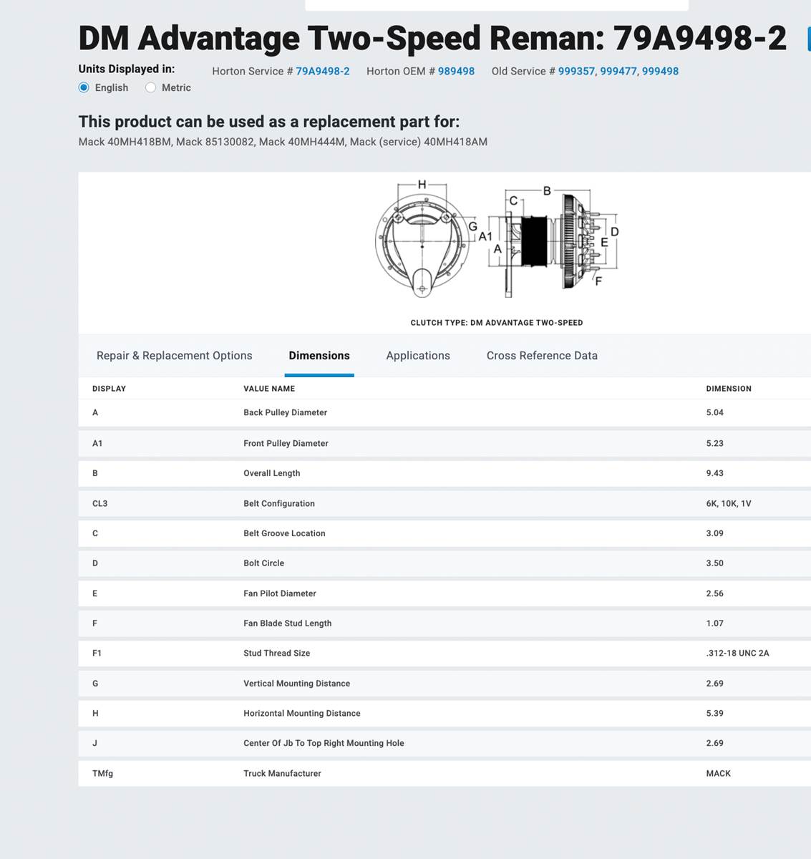Click the MACK manufacturer value
This screenshot has width=811, height=859.
tap(718, 773)
